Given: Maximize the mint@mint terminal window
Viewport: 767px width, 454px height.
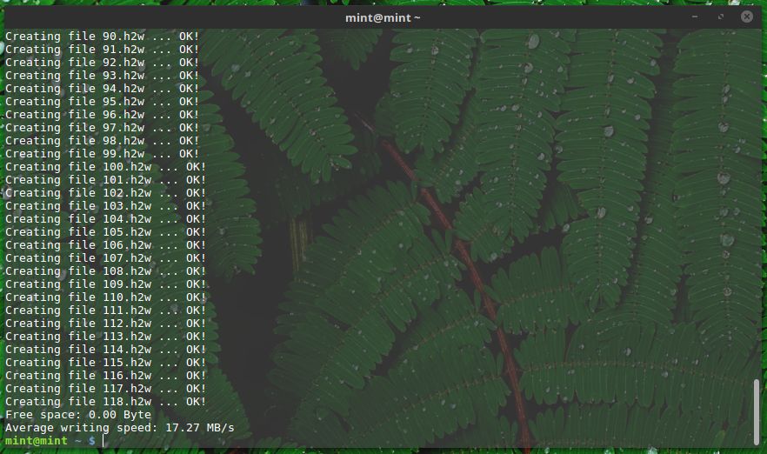Looking at the screenshot, I should point(721,17).
